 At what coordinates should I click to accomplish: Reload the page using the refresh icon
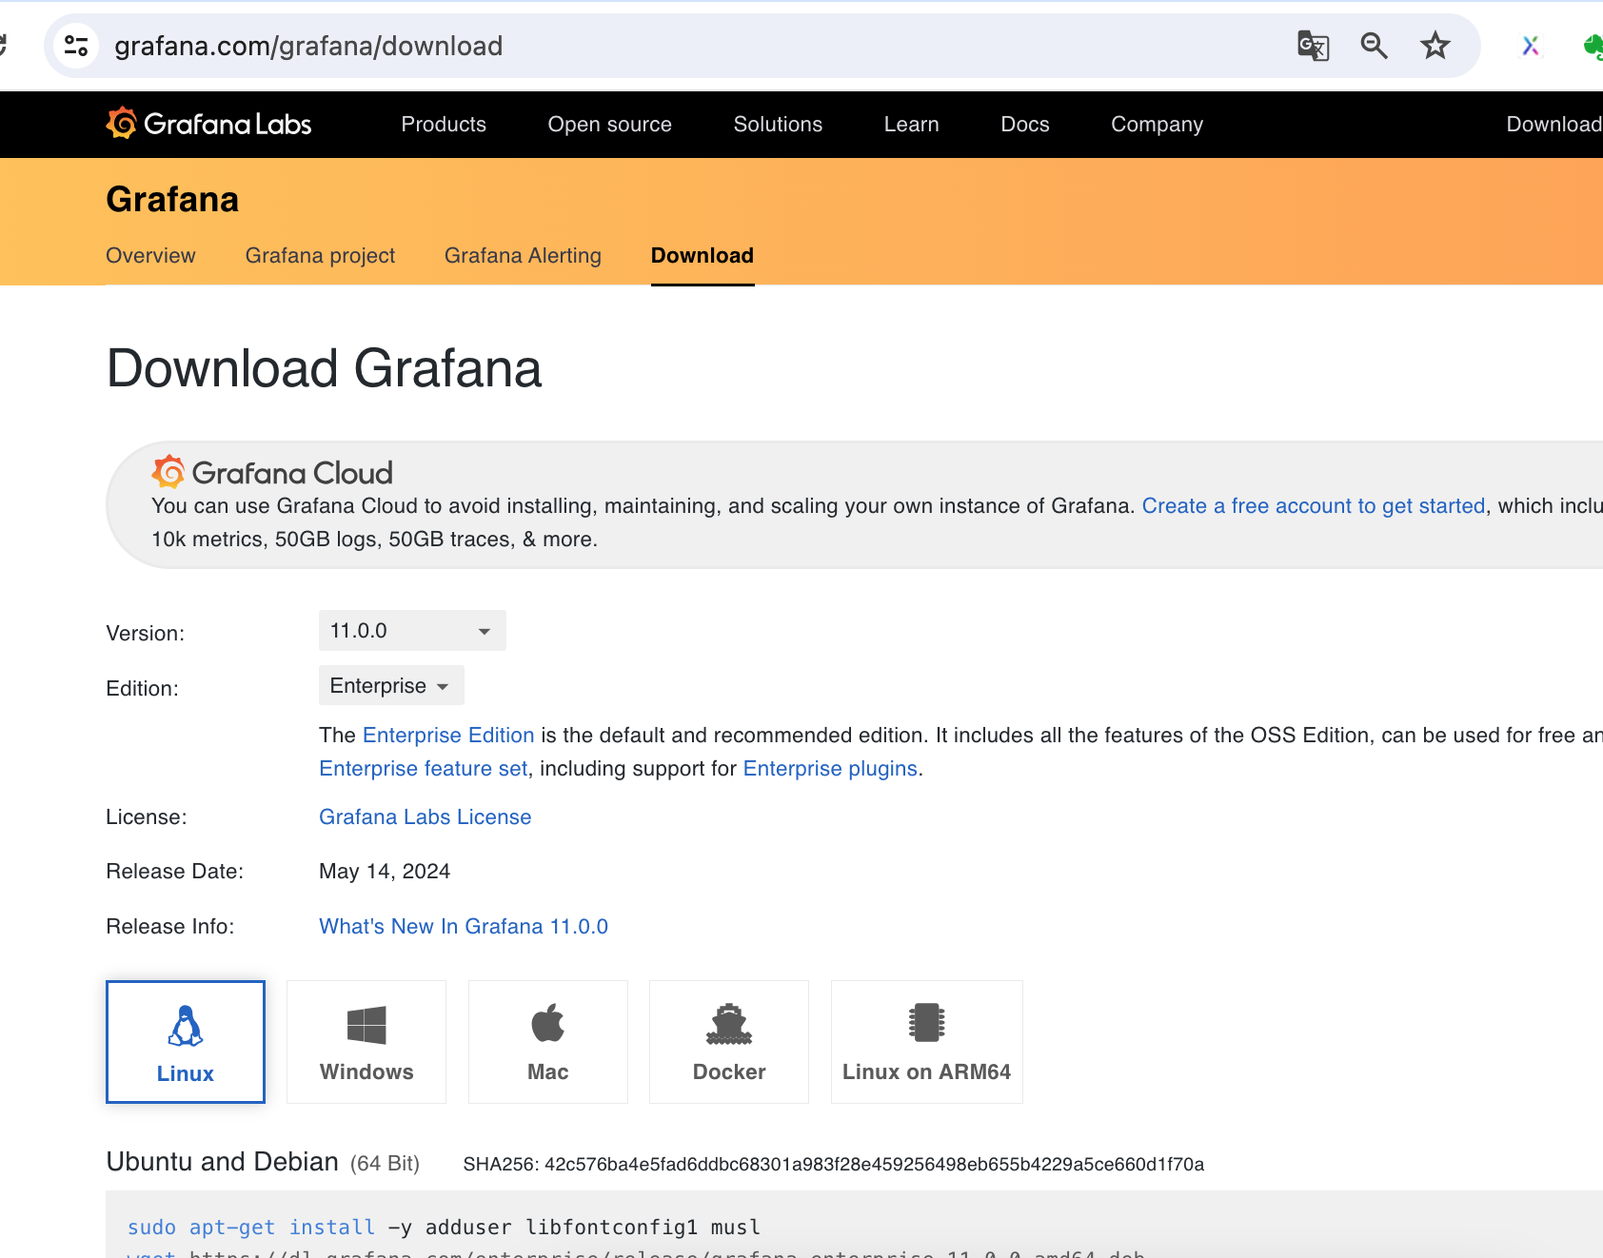(x=3, y=46)
